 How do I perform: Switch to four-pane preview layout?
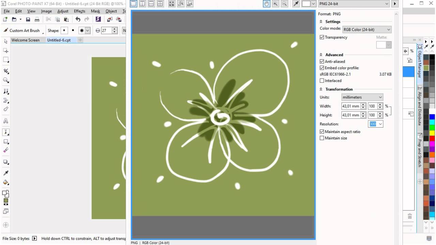[x=160, y=4]
